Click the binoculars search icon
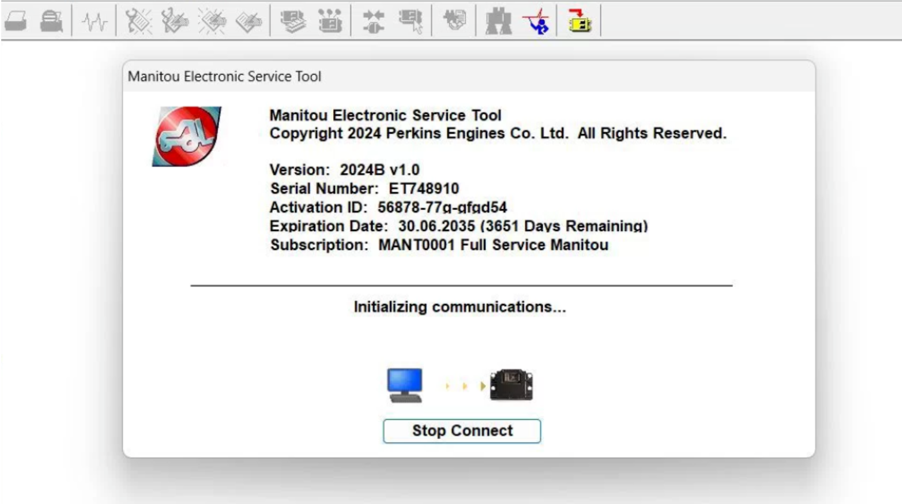The height and width of the screenshot is (504, 902). click(x=498, y=21)
